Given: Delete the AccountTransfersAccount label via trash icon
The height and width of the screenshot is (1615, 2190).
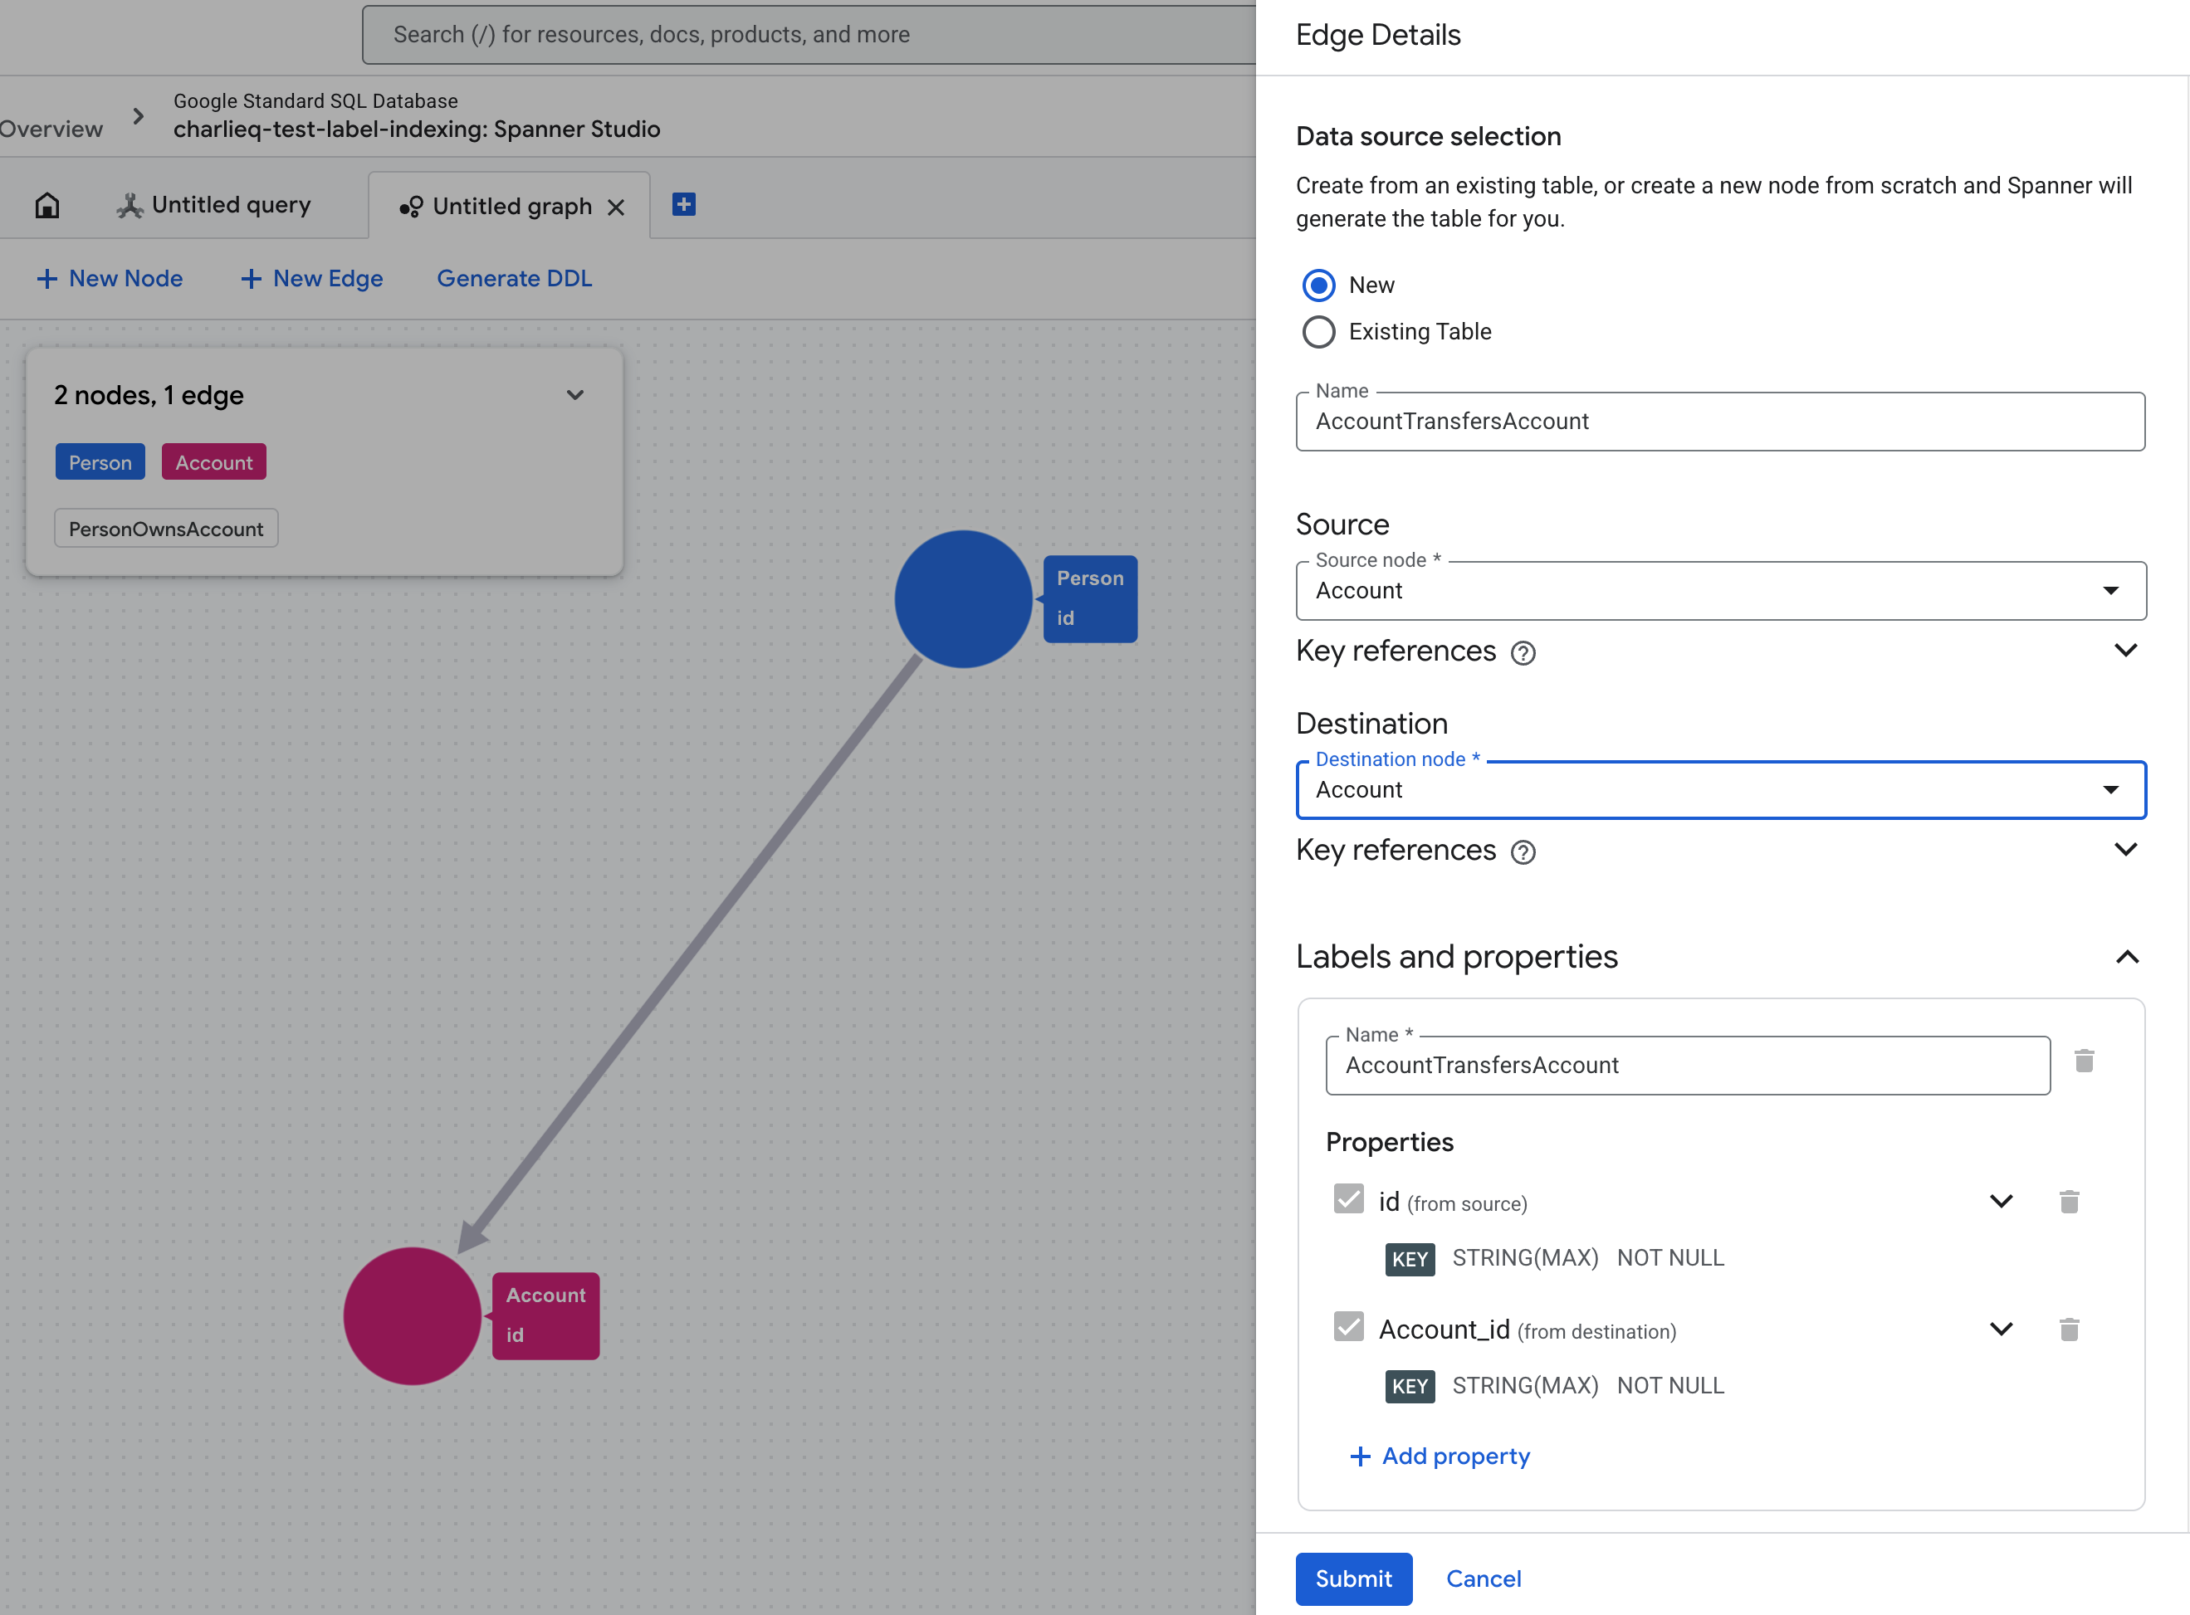Looking at the screenshot, I should pos(2085,1061).
